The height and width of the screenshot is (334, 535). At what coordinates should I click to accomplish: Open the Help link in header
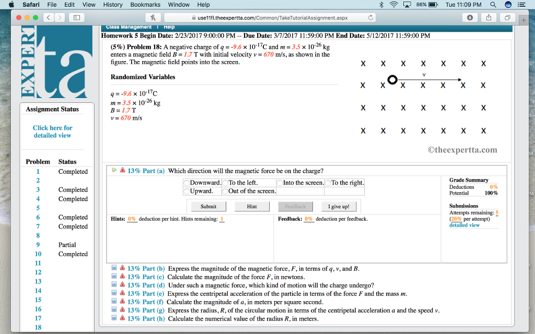point(169,27)
